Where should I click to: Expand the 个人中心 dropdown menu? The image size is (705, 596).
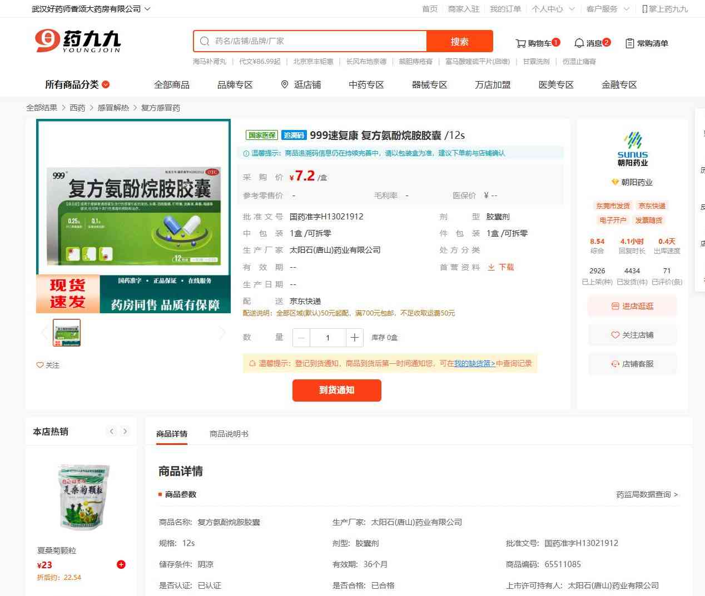pos(553,9)
